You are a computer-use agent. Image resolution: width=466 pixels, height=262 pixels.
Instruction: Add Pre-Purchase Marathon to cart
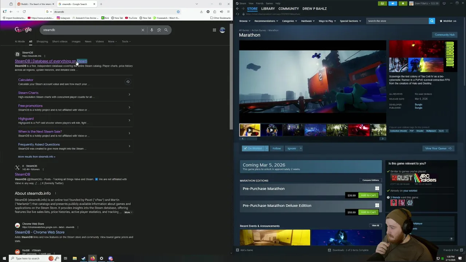(x=368, y=195)
